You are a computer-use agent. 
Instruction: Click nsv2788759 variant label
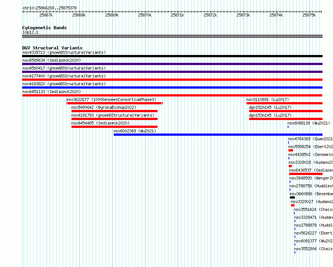point(311,186)
